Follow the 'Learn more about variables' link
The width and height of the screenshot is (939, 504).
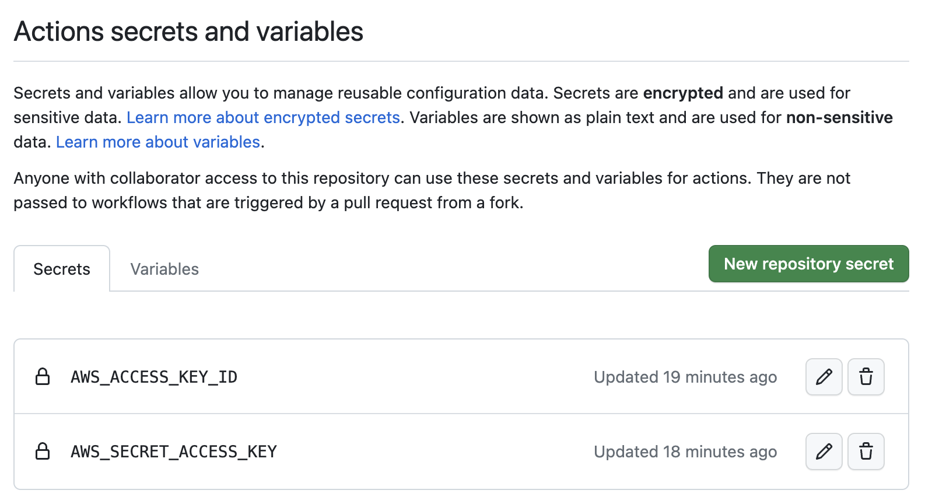coord(158,142)
